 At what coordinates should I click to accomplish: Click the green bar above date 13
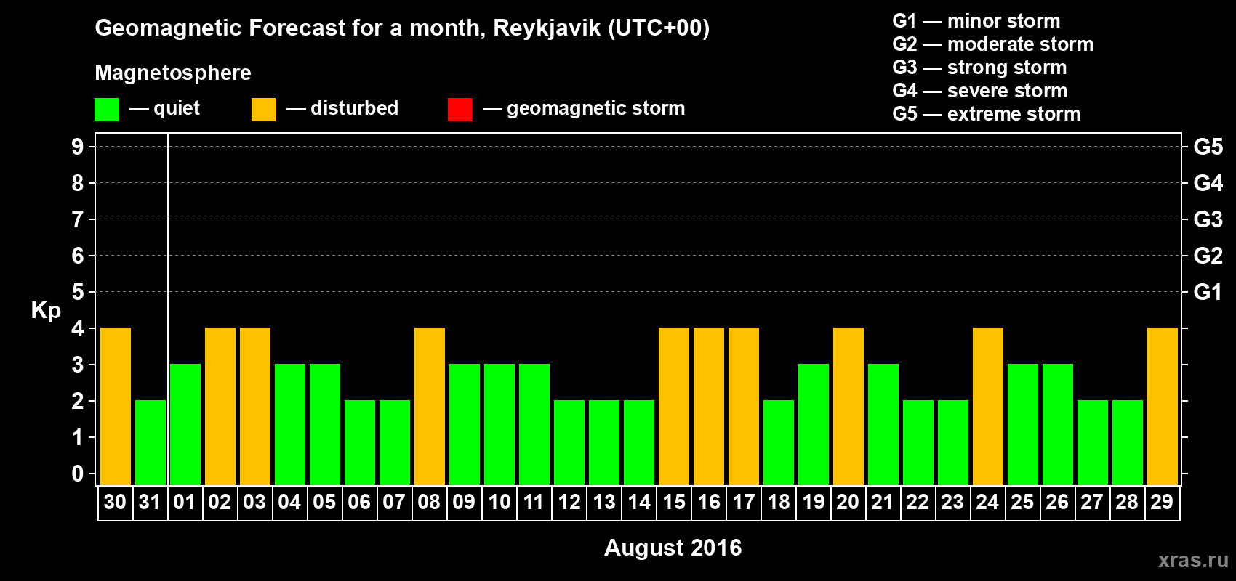coord(603,442)
